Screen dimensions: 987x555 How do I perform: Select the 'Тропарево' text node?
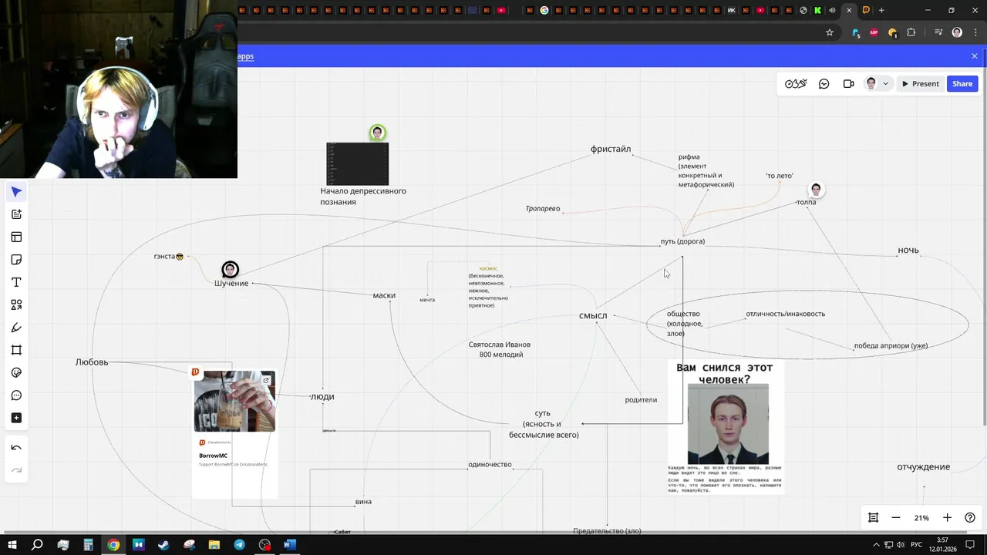(x=543, y=209)
